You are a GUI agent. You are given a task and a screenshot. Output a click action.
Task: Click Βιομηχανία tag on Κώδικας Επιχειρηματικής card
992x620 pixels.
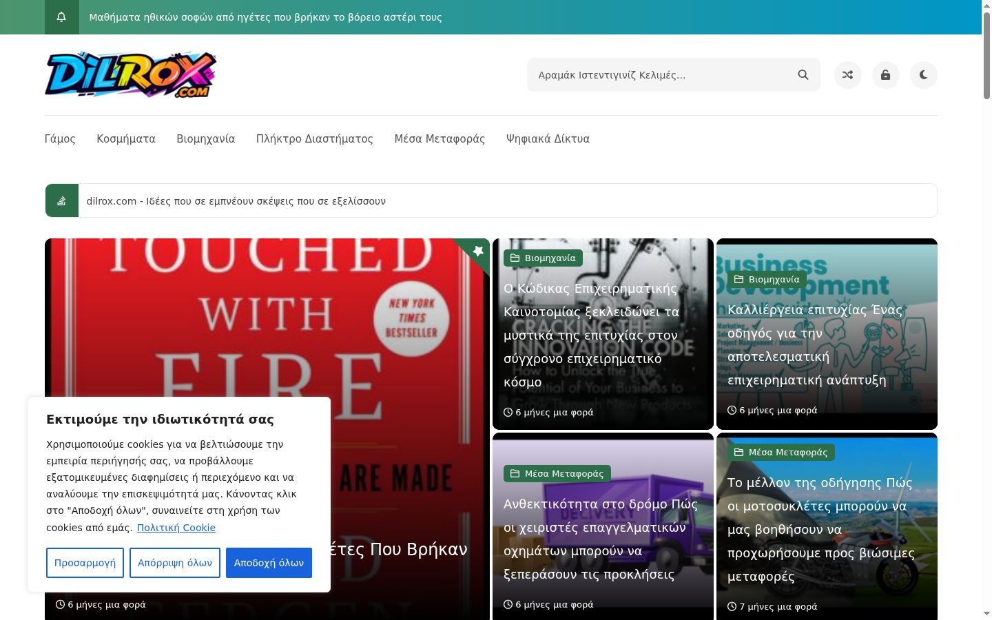click(x=543, y=258)
